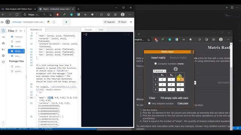Reload the Replit browser page
The height and width of the screenshot is (135, 241).
point(17,15)
